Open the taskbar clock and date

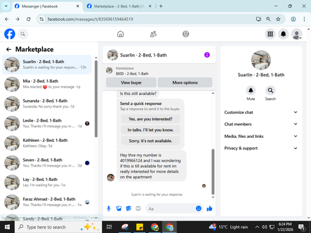pyautogui.click(x=285, y=227)
